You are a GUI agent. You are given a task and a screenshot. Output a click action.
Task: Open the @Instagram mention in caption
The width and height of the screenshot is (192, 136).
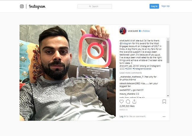(x=126, y=43)
